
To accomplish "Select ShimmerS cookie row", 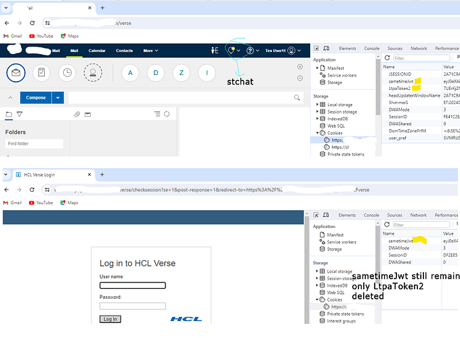I will (421, 103).
